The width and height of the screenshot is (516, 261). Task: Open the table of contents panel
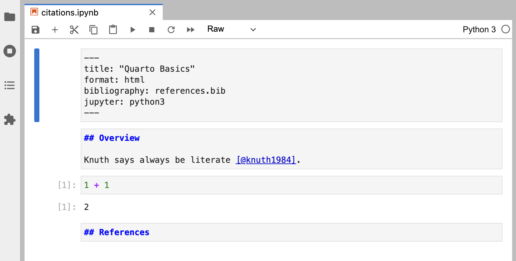pyautogui.click(x=10, y=85)
